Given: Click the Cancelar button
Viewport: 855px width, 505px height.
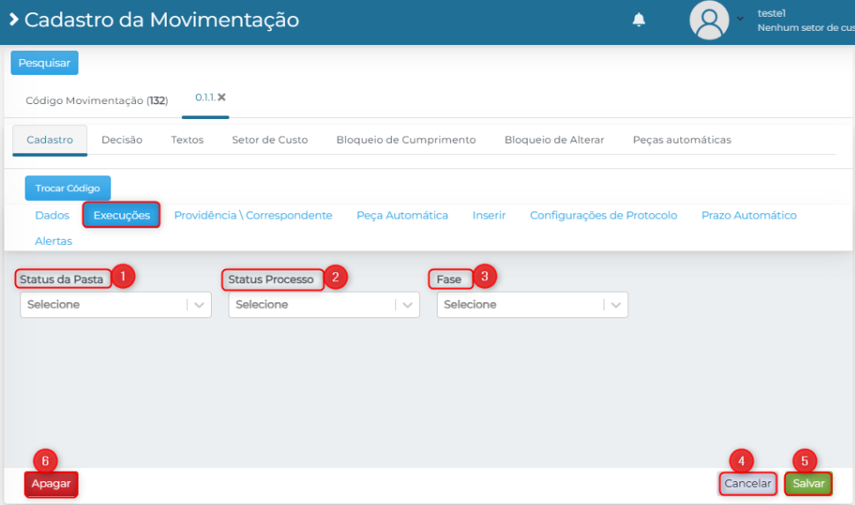Looking at the screenshot, I should (747, 484).
